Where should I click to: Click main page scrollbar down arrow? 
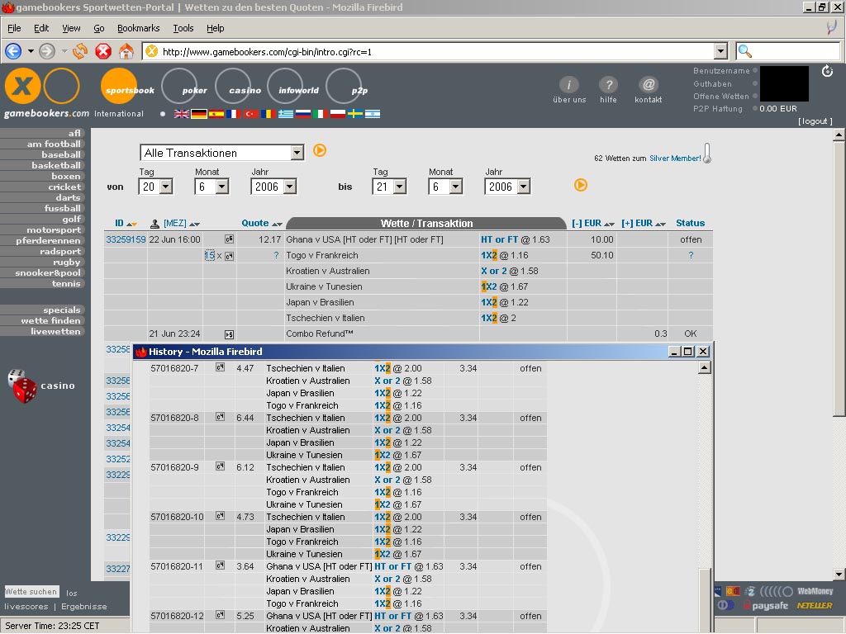pos(839,575)
